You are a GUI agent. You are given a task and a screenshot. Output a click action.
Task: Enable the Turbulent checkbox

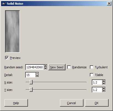92,67
